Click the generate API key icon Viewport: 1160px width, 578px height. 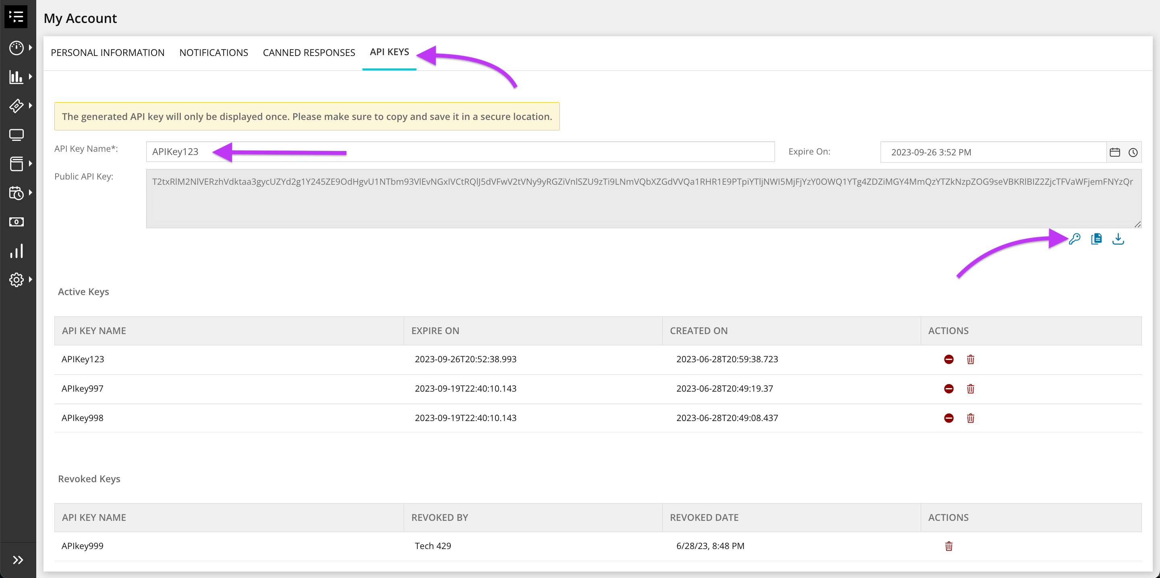point(1075,239)
